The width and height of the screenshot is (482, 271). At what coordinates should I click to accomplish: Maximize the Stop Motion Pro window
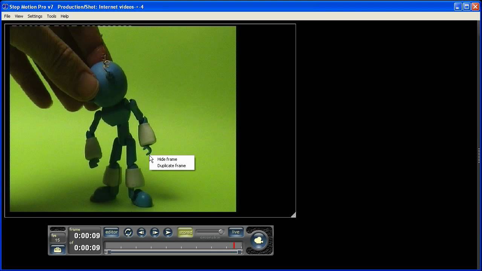coord(467,7)
